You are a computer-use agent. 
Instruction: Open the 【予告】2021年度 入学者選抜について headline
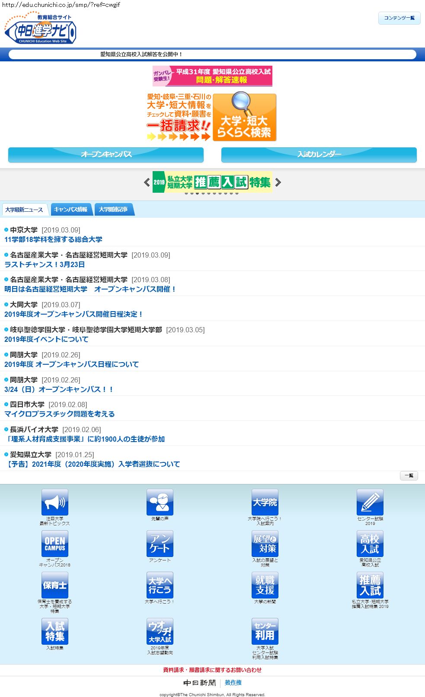click(x=92, y=464)
